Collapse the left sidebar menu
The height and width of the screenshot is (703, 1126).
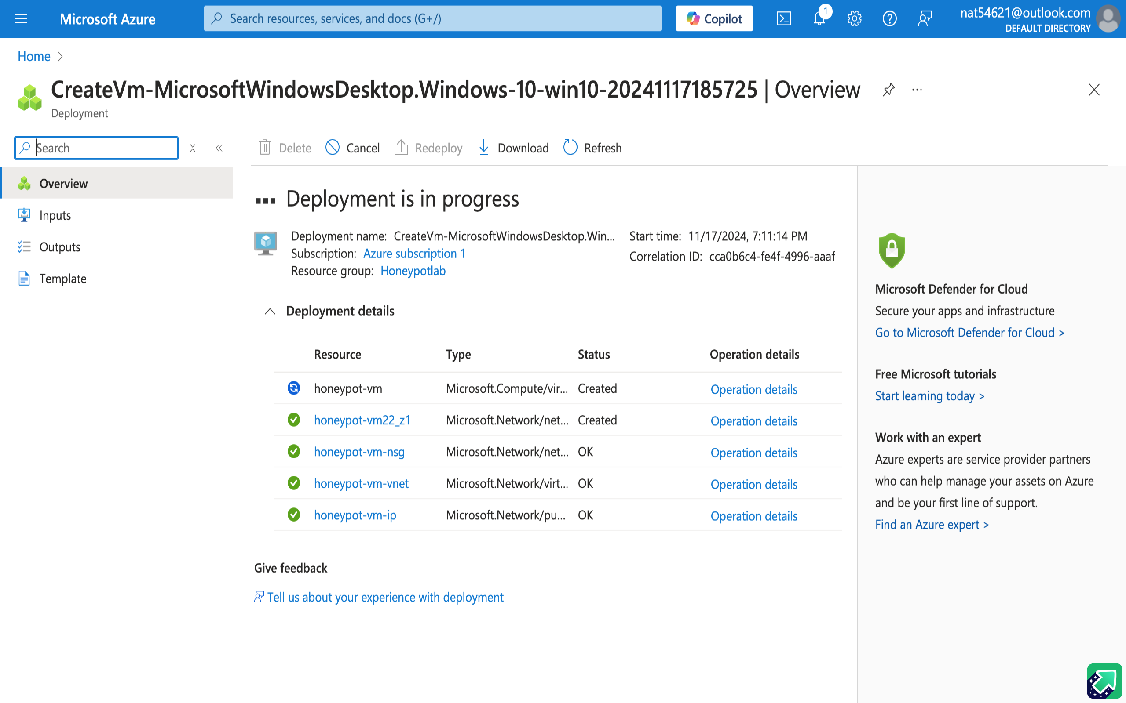[219, 148]
